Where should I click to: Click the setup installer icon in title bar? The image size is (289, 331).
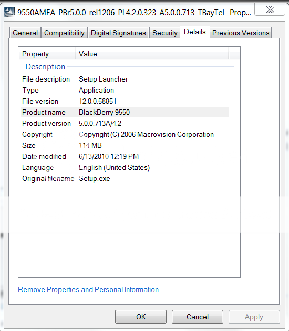tap(9, 12)
